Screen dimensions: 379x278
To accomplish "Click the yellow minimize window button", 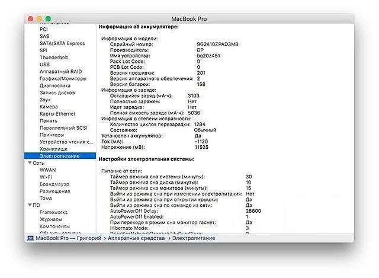I will click(39, 18).
